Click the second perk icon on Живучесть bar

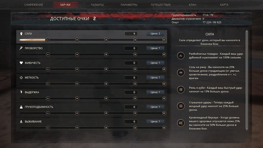pyautogui.click(x=77, y=69)
